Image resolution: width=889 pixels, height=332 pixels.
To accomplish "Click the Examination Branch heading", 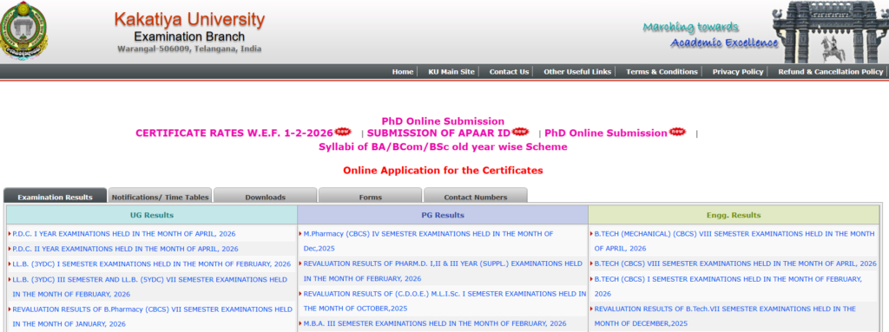I will point(189,36).
